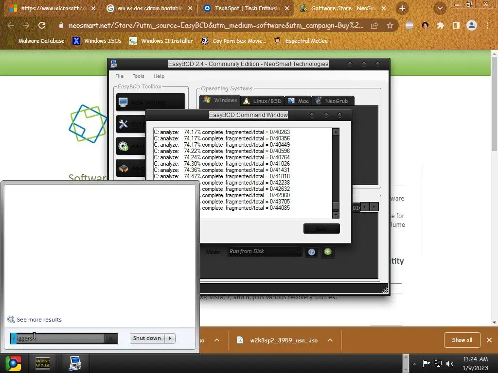Image resolution: width=498 pixels, height=373 pixels.
Task: Open the Espectral McGee bookmark
Action: click(x=301, y=41)
